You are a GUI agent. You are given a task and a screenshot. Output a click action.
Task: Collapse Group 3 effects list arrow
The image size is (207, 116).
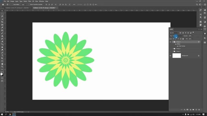(201, 42)
